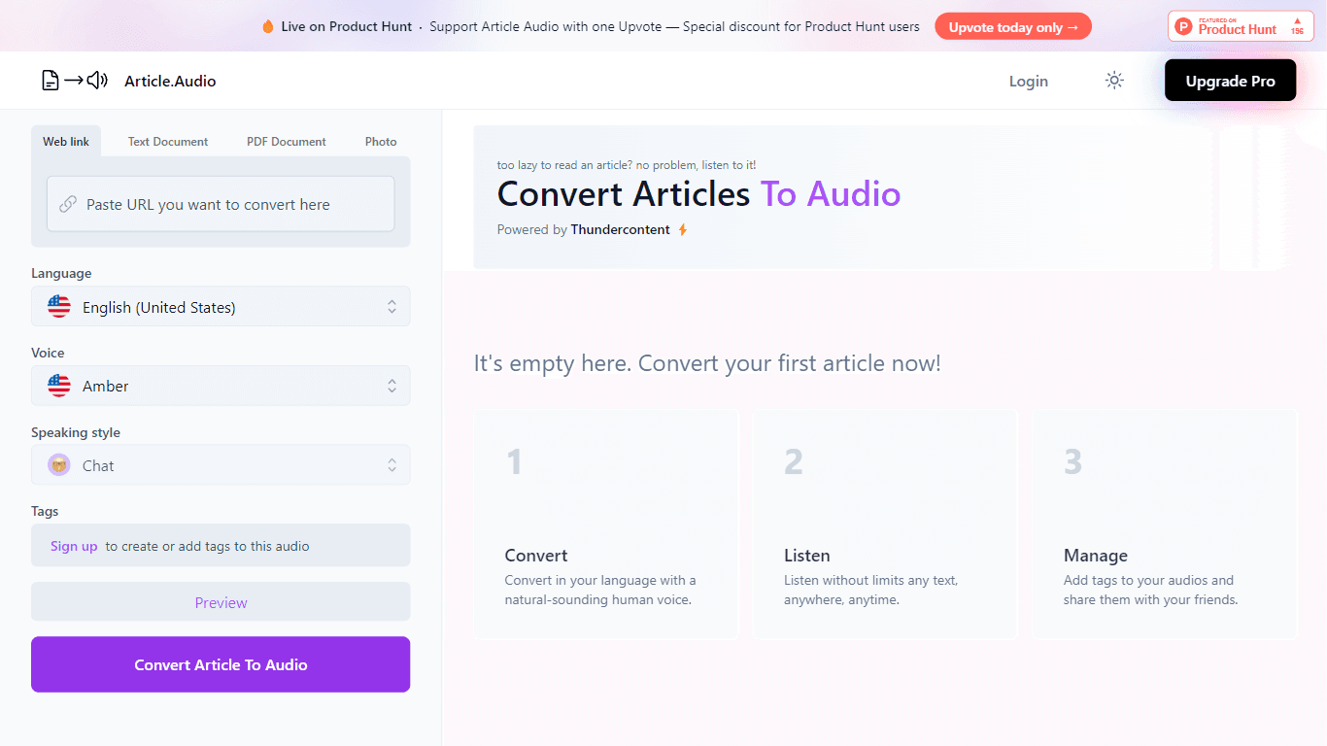Switch to the Text Document tab
This screenshot has width=1327, height=746.
point(168,142)
